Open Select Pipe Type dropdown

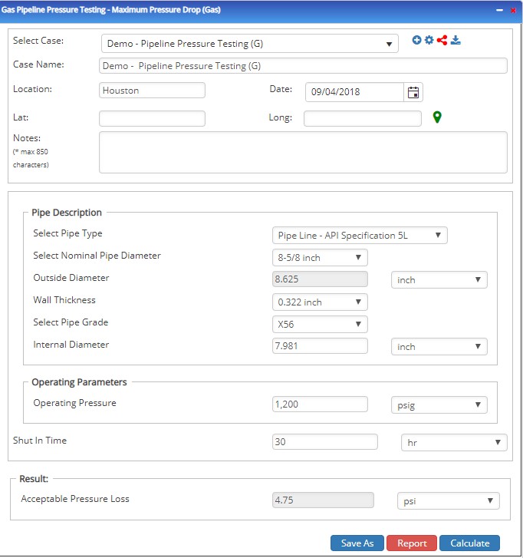(360, 235)
